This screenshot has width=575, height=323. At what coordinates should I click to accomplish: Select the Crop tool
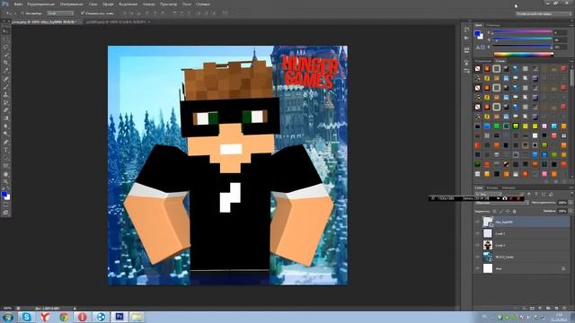(5, 63)
